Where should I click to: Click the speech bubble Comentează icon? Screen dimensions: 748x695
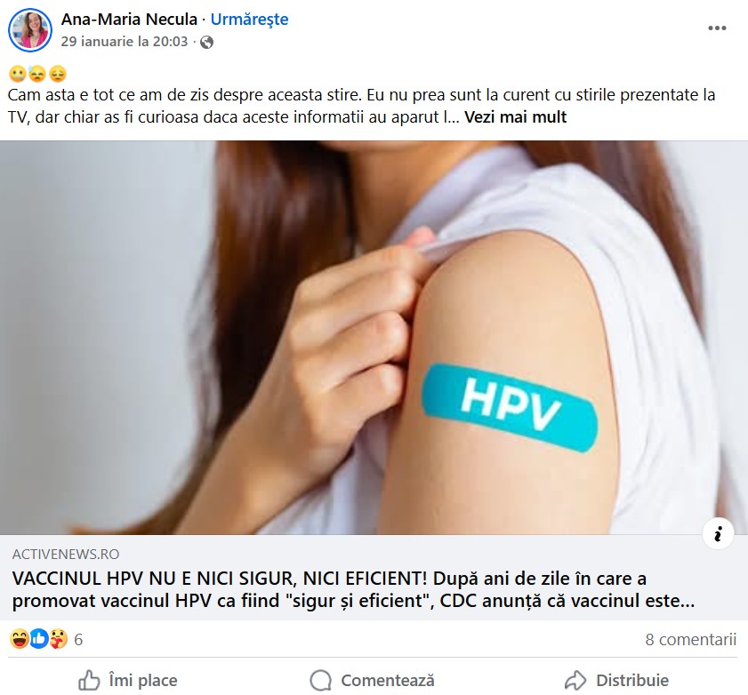tap(320, 680)
